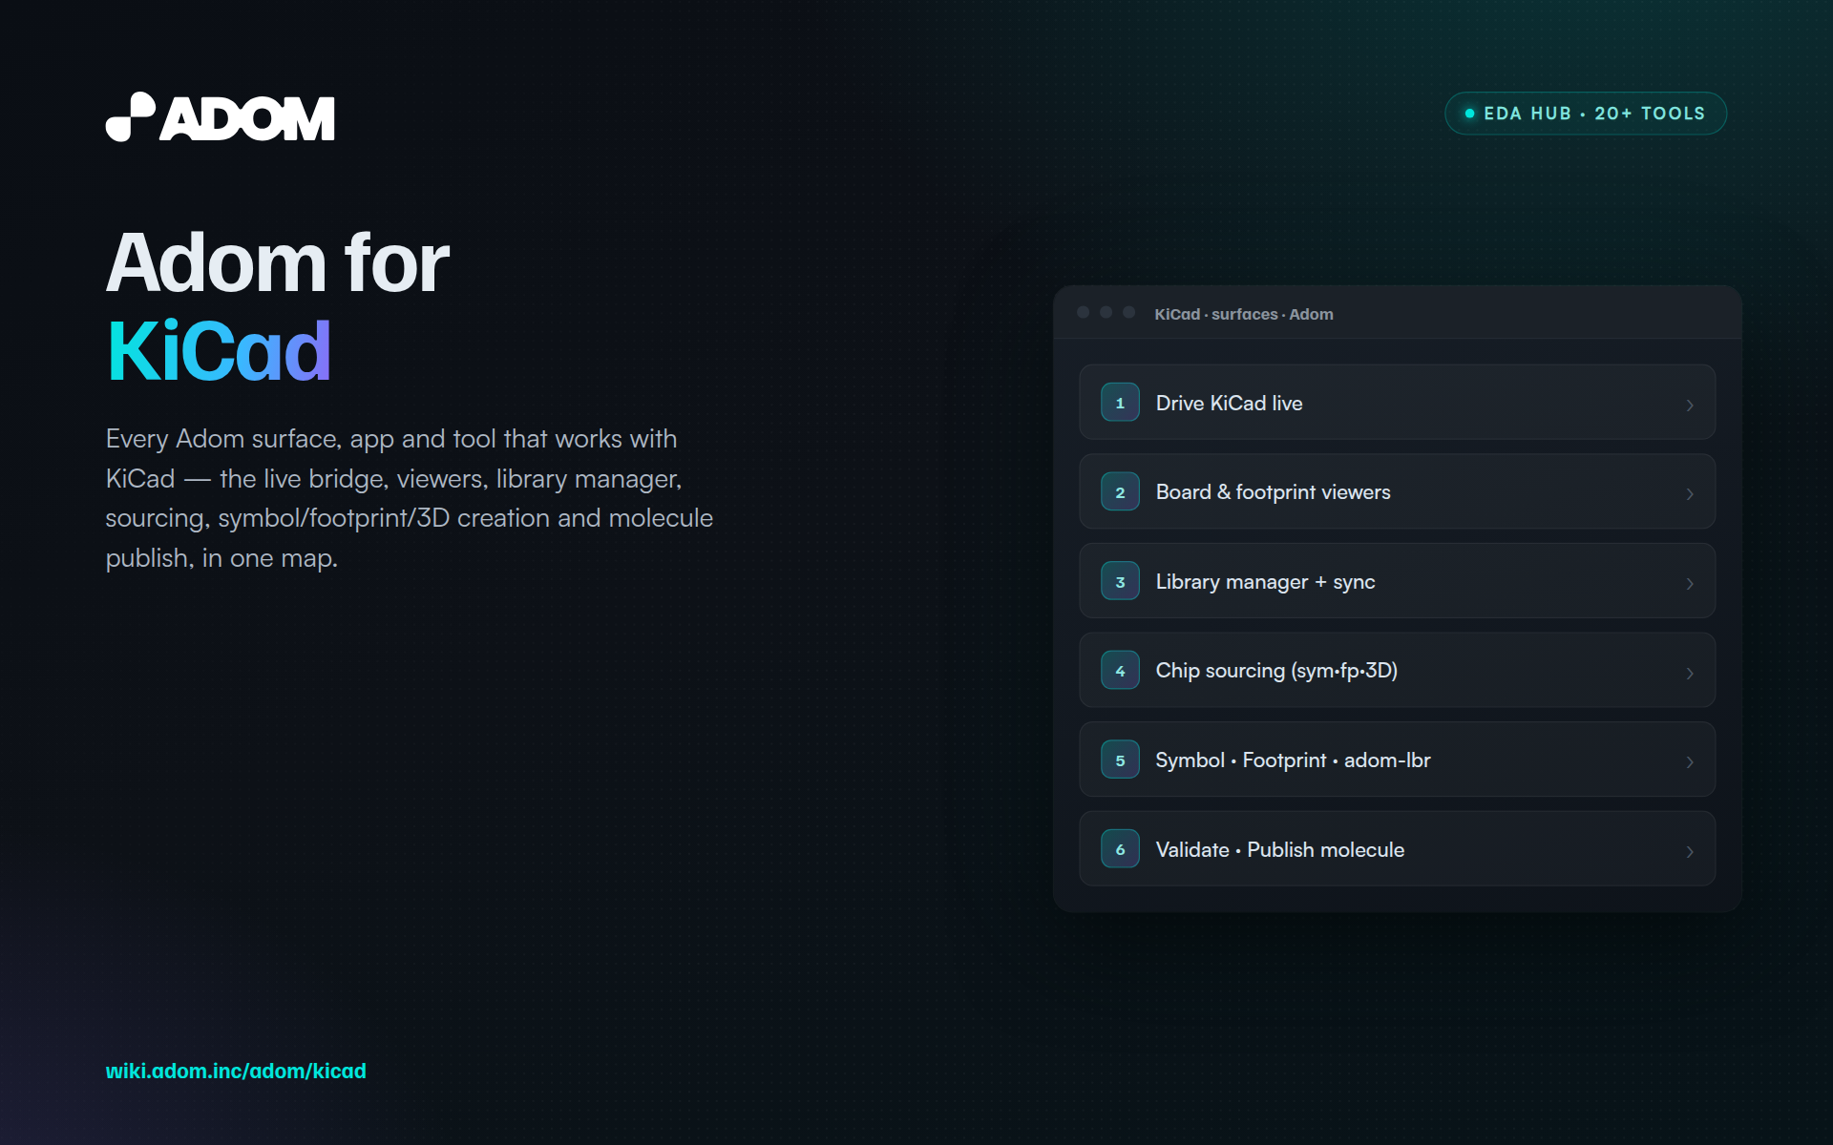Click the EDA HUB 20+ TOOLS badge
Screen dimensions: 1833x1145
(1585, 114)
